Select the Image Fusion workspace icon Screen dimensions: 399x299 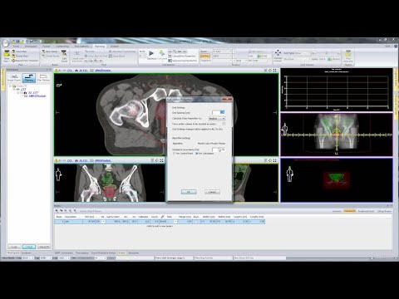(x=14, y=78)
